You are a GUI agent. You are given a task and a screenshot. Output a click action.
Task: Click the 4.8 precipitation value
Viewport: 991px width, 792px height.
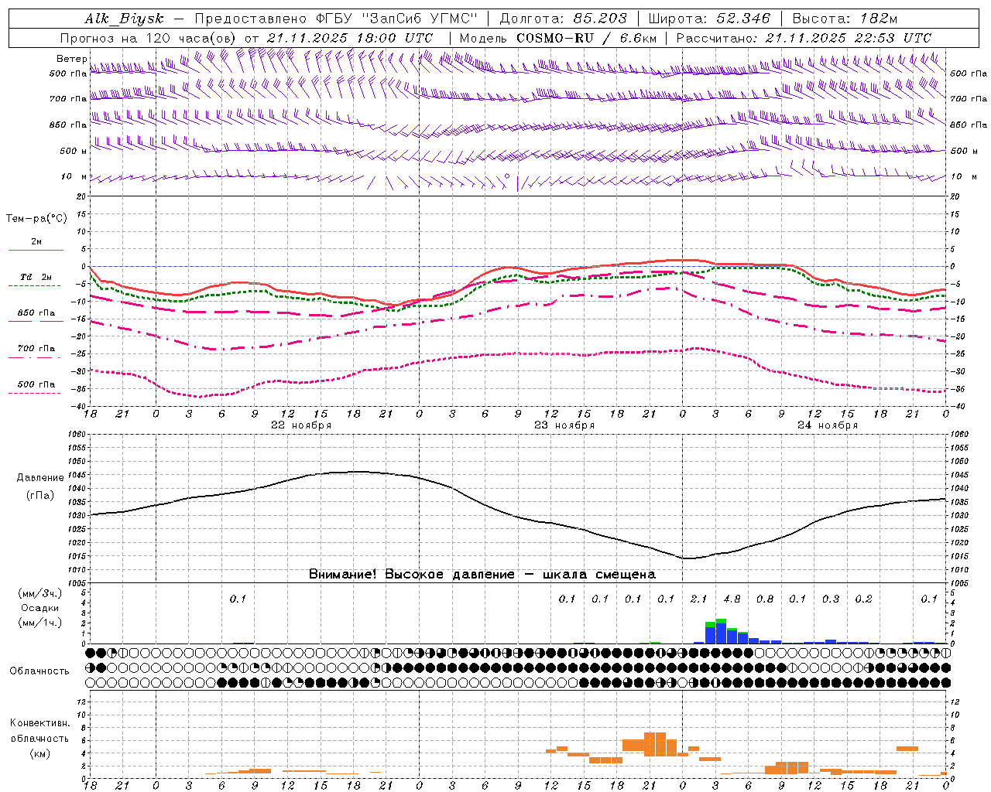click(732, 599)
